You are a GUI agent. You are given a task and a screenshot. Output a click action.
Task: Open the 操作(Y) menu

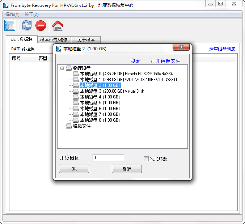12,14
